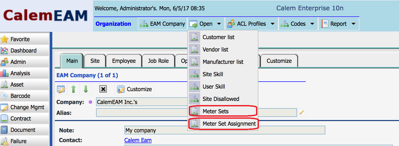The height and width of the screenshot is (146, 399).
Task: Select Customer list from Open menu
Action: (223, 37)
